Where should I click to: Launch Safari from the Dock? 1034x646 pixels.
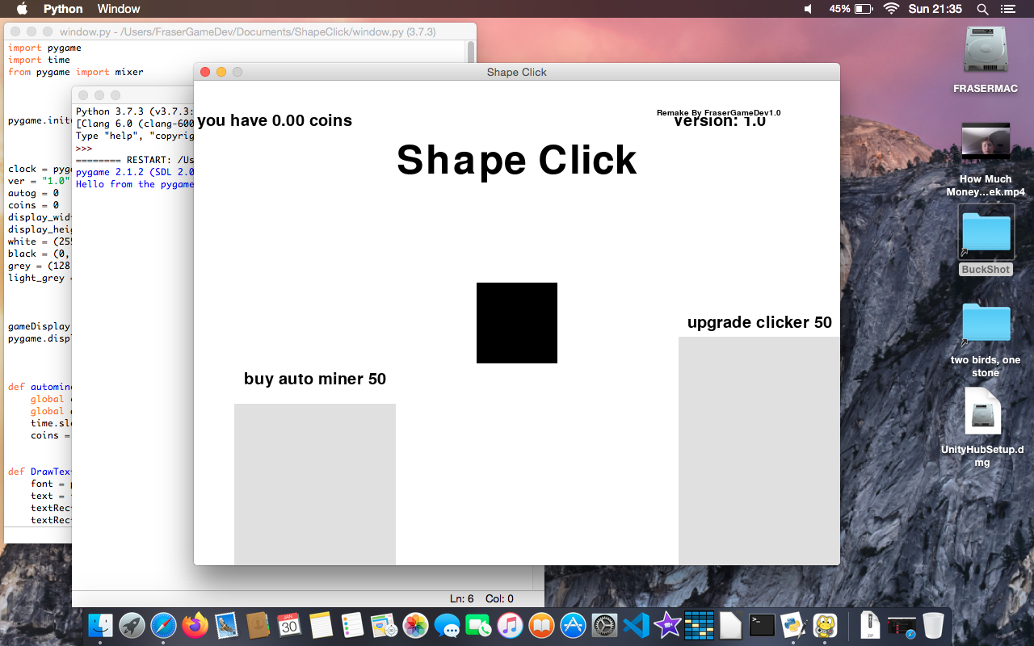(162, 624)
